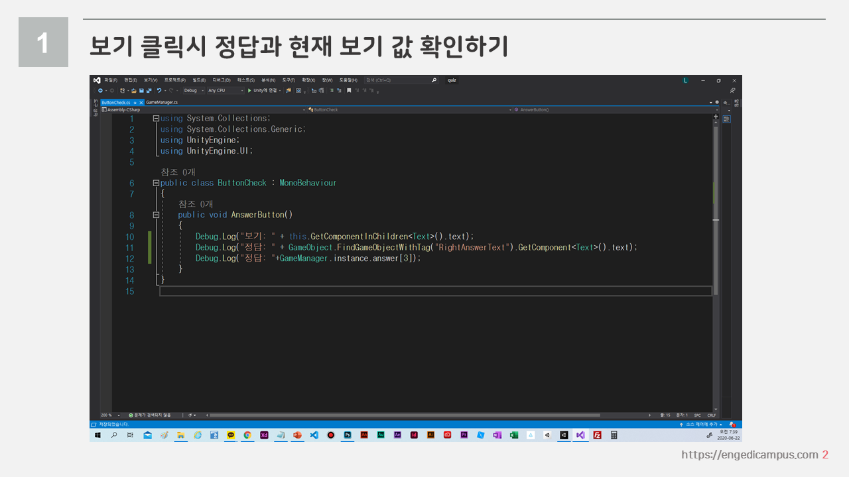Click the Windows Start button
Viewport: 849px width, 477px height.
[98, 435]
